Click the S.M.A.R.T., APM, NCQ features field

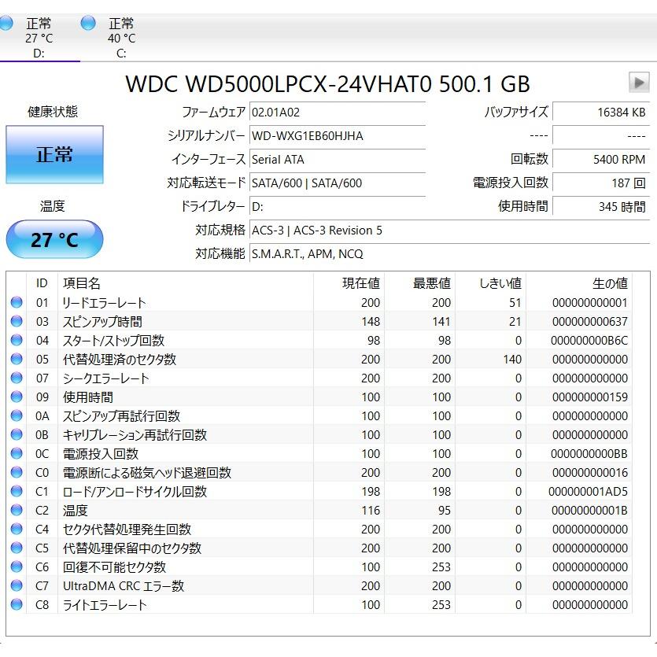[449, 254]
